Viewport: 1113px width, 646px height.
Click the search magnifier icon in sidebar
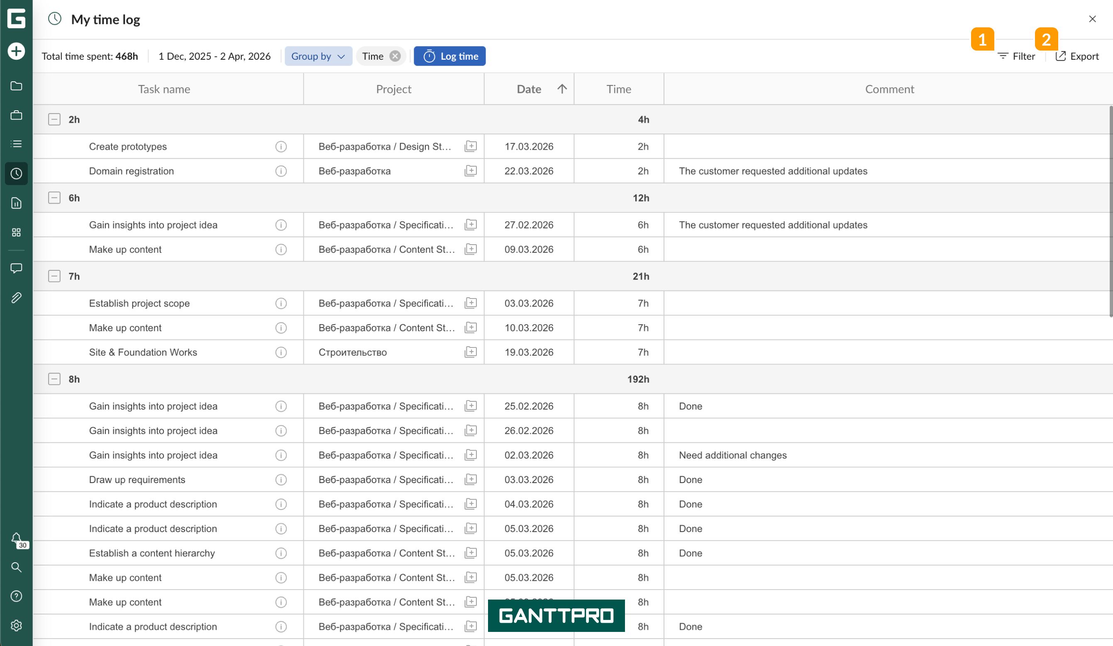coord(16,567)
